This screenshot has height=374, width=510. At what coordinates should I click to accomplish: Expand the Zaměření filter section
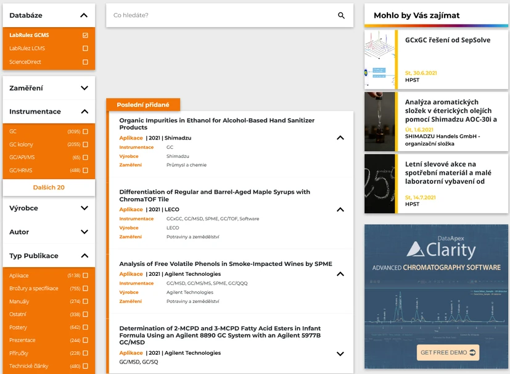[84, 88]
